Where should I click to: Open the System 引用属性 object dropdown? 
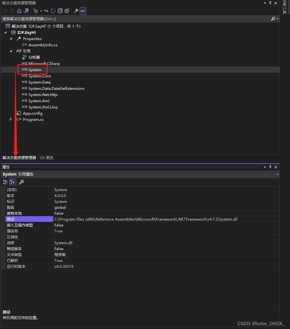[278, 174]
